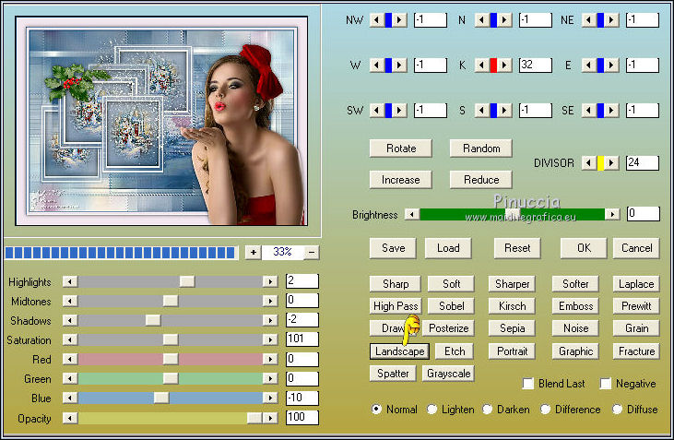The height and width of the screenshot is (440, 674).
Task: Decrease the K center value arrow
Action: [482, 65]
